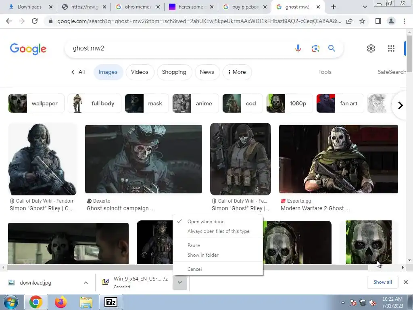Switch to the ohio memes tab
This screenshot has width=413, height=310.
click(138, 7)
